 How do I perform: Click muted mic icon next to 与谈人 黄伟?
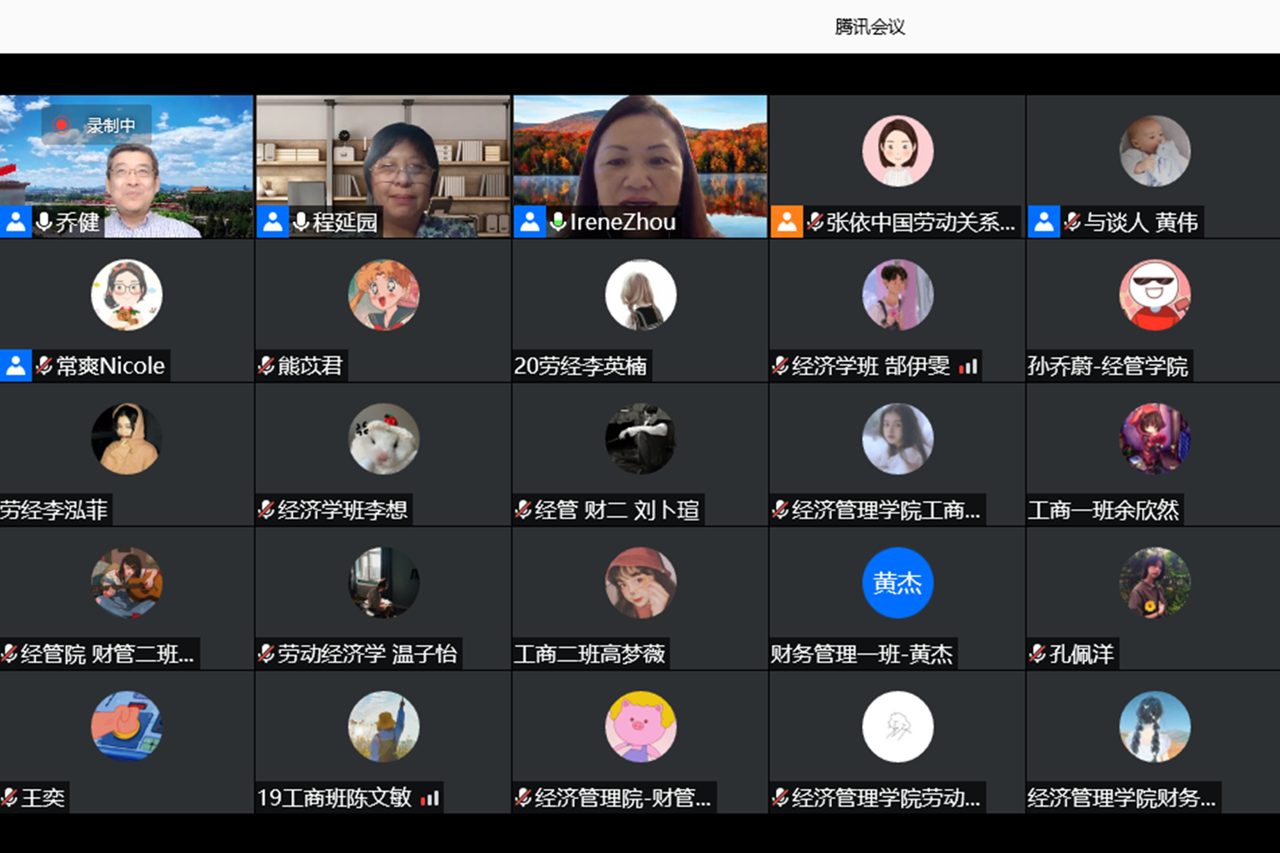pos(1071,222)
